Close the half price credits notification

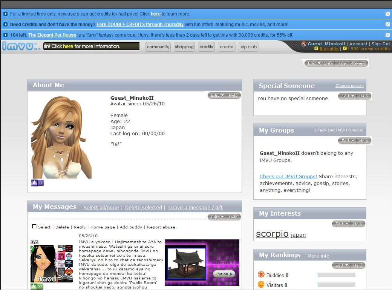[387, 14]
